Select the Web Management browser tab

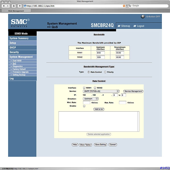click(16, 11)
